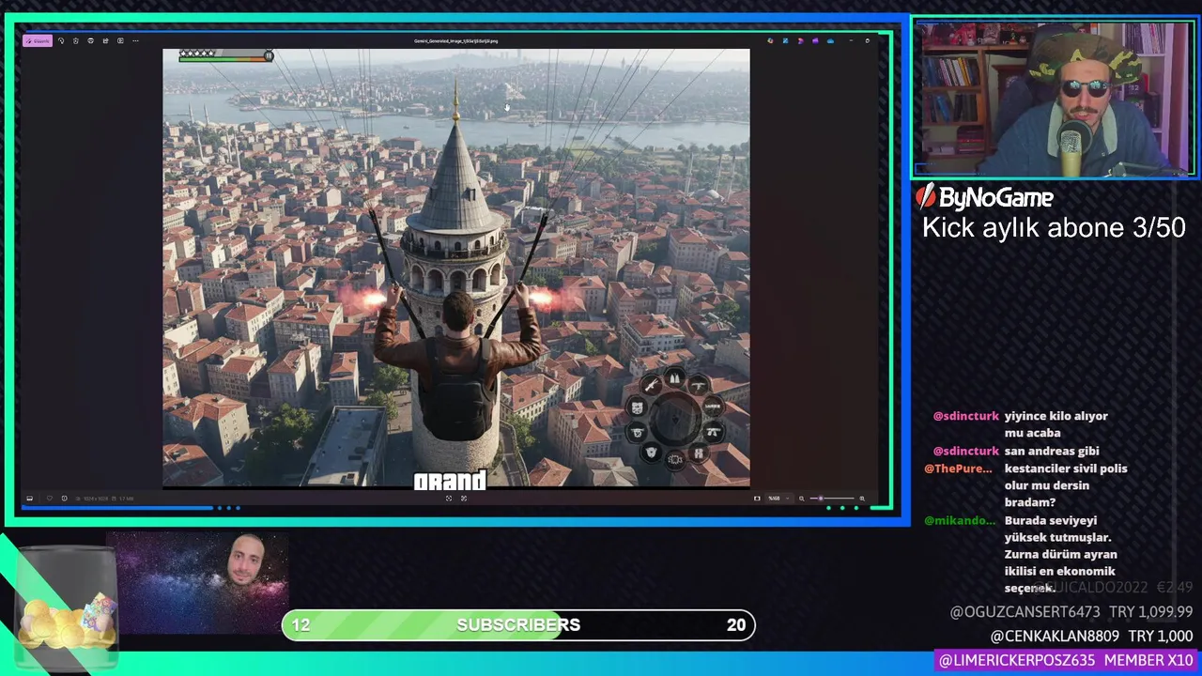Favorite the photo with the heart icon

pyautogui.click(x=50, y=499)
